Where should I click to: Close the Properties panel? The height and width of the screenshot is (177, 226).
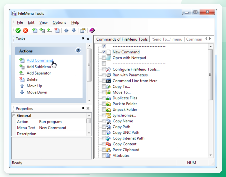[x=88, y=108]
